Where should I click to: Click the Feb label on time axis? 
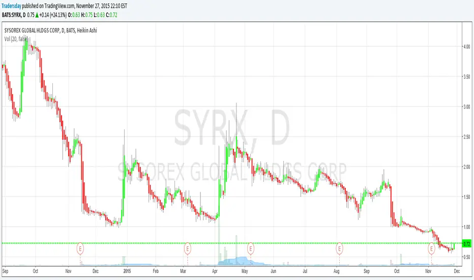(156, 271)
